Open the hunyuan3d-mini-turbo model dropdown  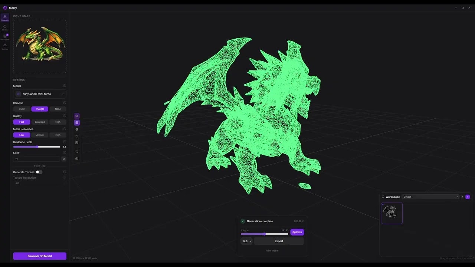(40, 94)
